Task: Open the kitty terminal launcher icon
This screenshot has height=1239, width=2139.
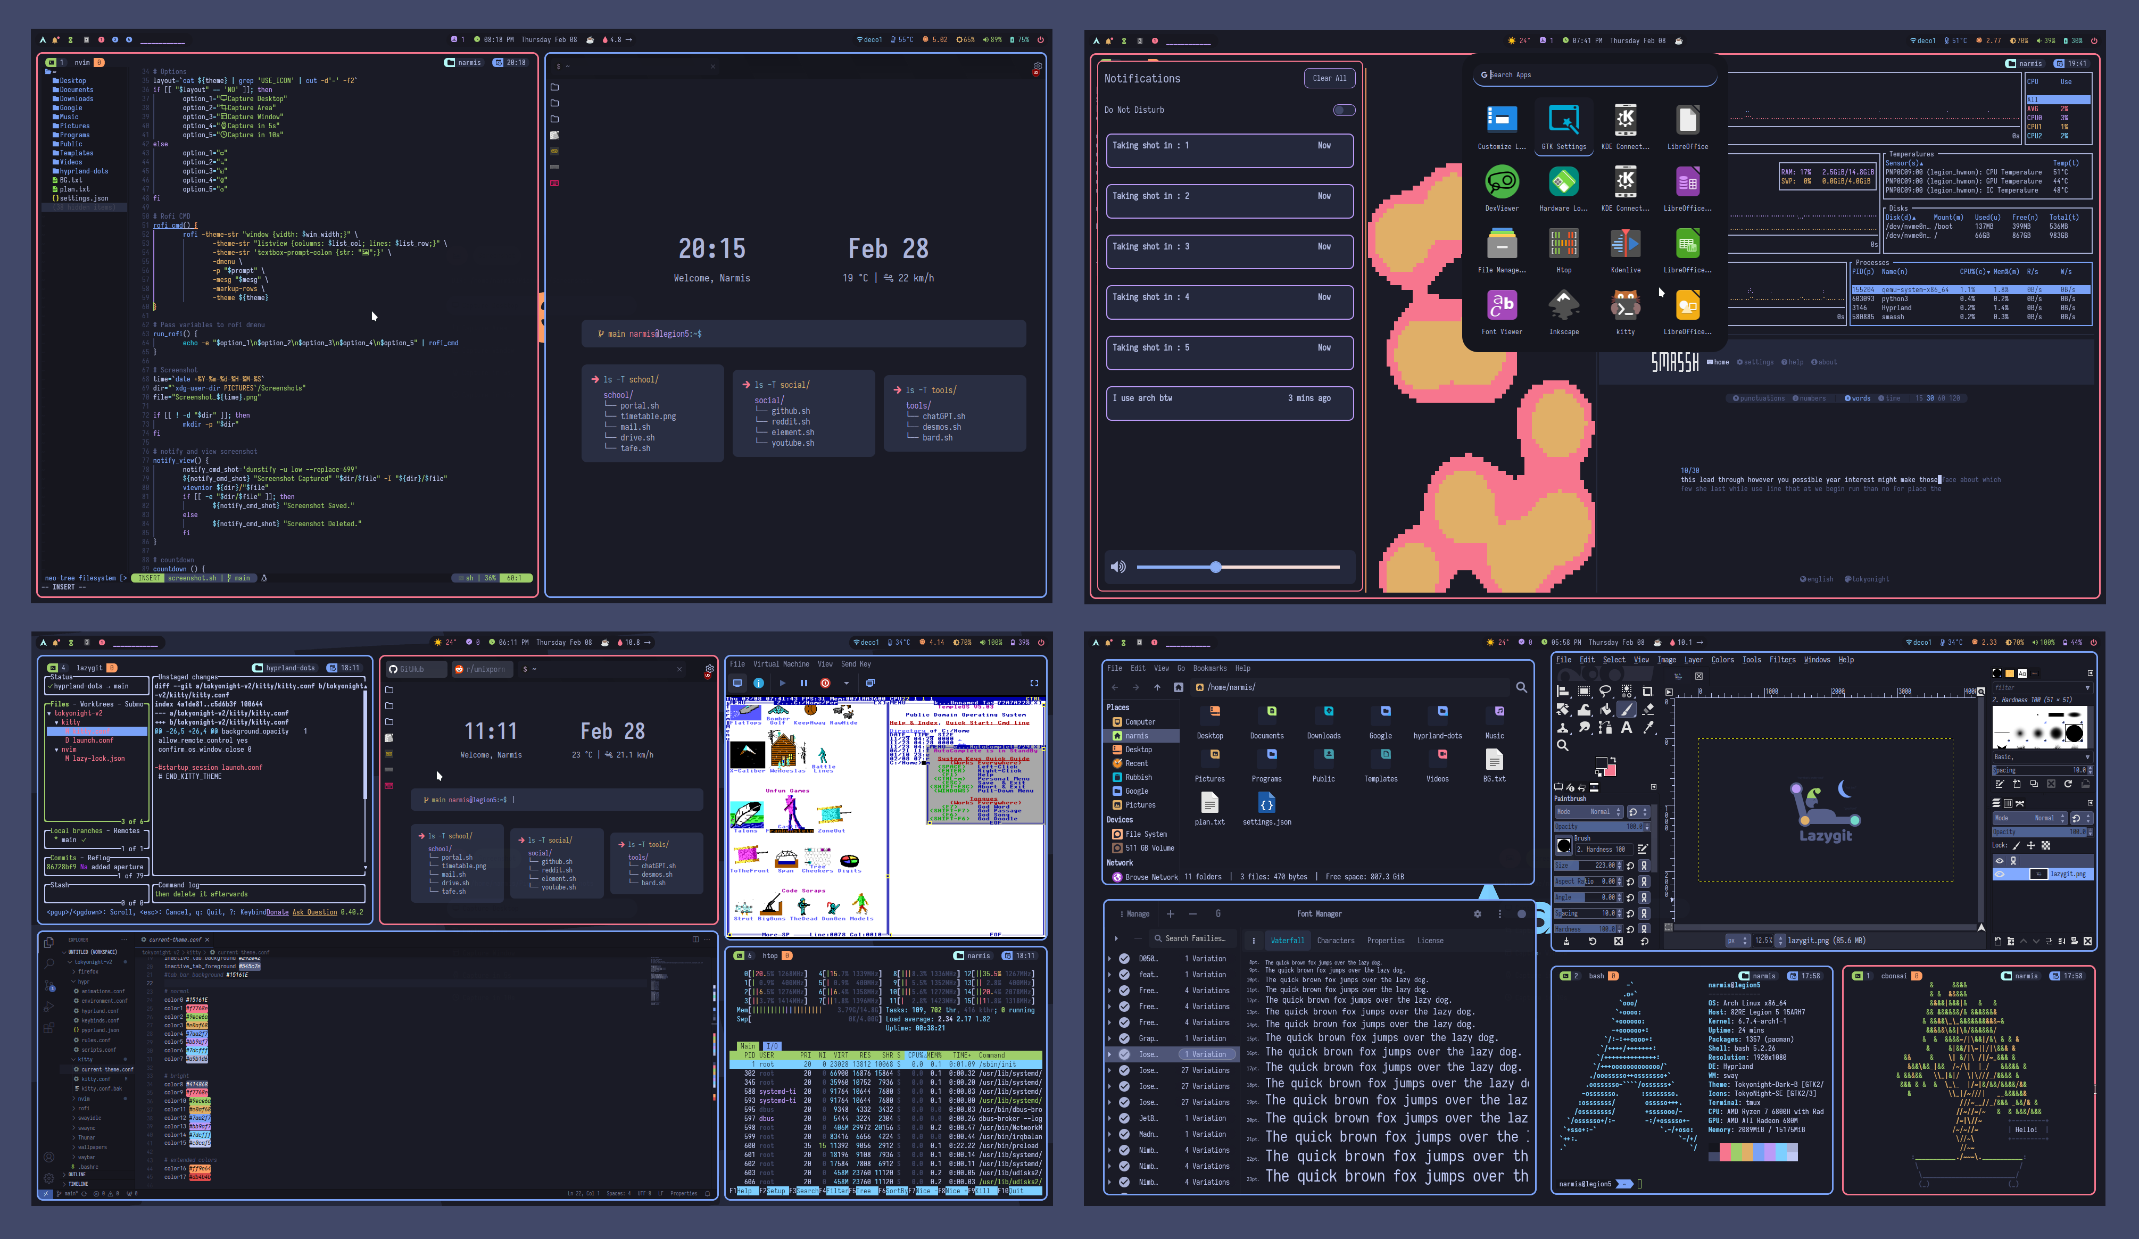Action: pyautogui.click(x=1626, y=312)
